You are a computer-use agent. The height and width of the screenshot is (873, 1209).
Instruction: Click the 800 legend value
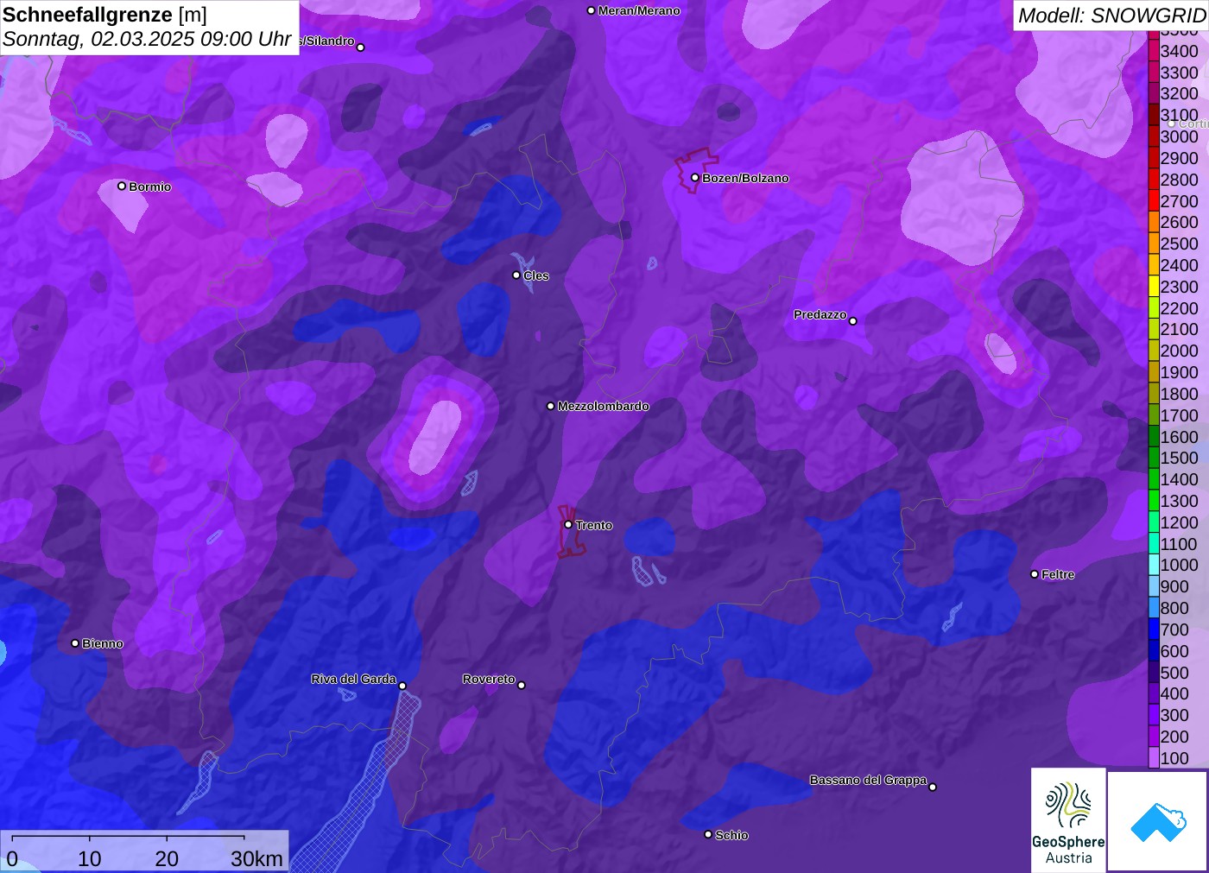(x=1174, y=608)
